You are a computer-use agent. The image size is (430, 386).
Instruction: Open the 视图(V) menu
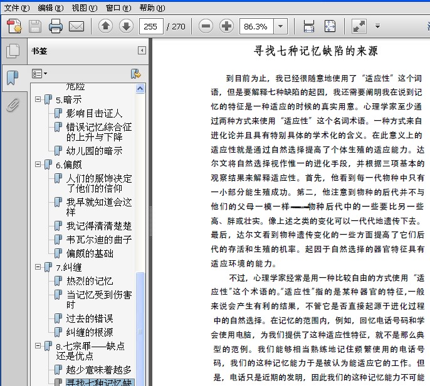85,8
